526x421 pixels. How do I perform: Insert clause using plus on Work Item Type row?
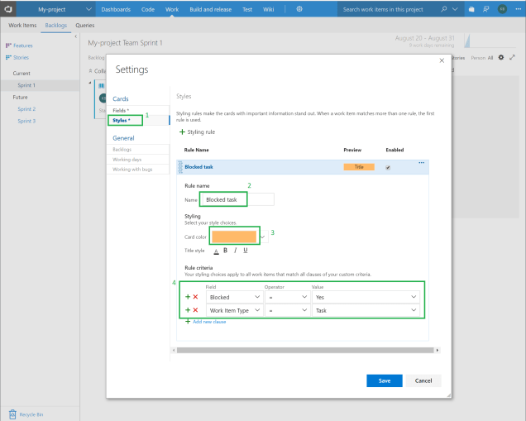click(188, 309)
